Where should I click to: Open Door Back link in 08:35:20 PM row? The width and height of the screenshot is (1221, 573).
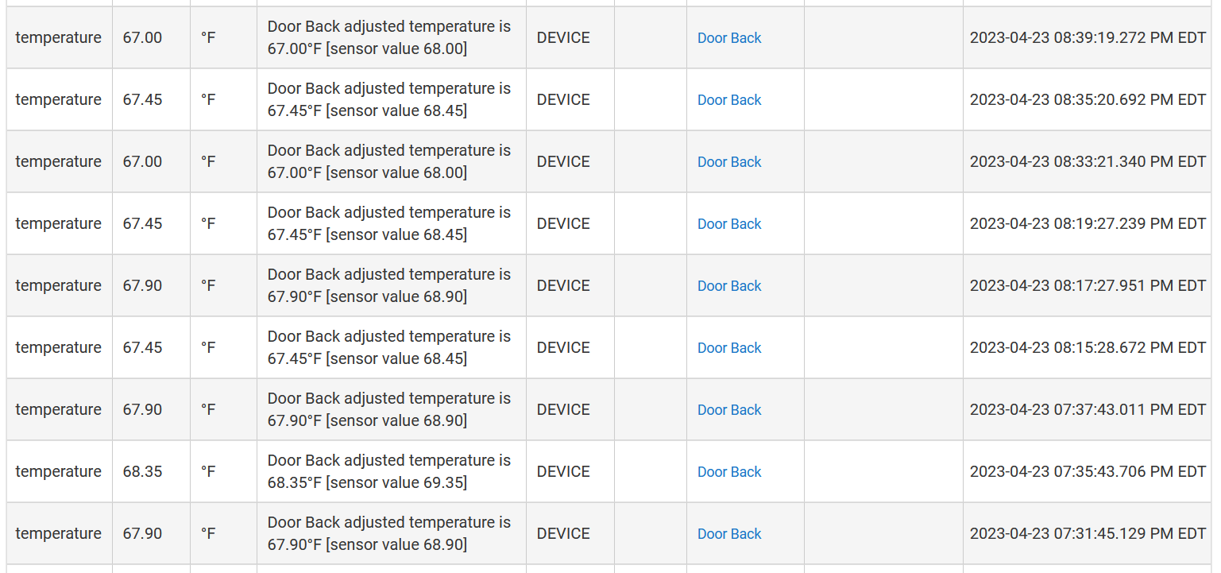click(x=729, y=100)
